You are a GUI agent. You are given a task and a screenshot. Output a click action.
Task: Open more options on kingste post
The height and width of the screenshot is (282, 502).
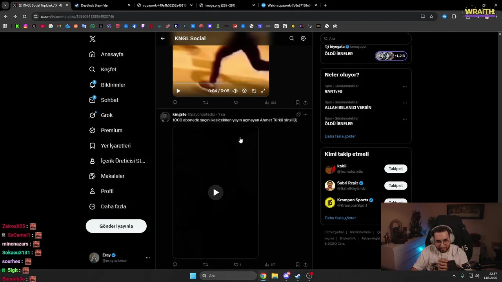[x=306, y=114]
